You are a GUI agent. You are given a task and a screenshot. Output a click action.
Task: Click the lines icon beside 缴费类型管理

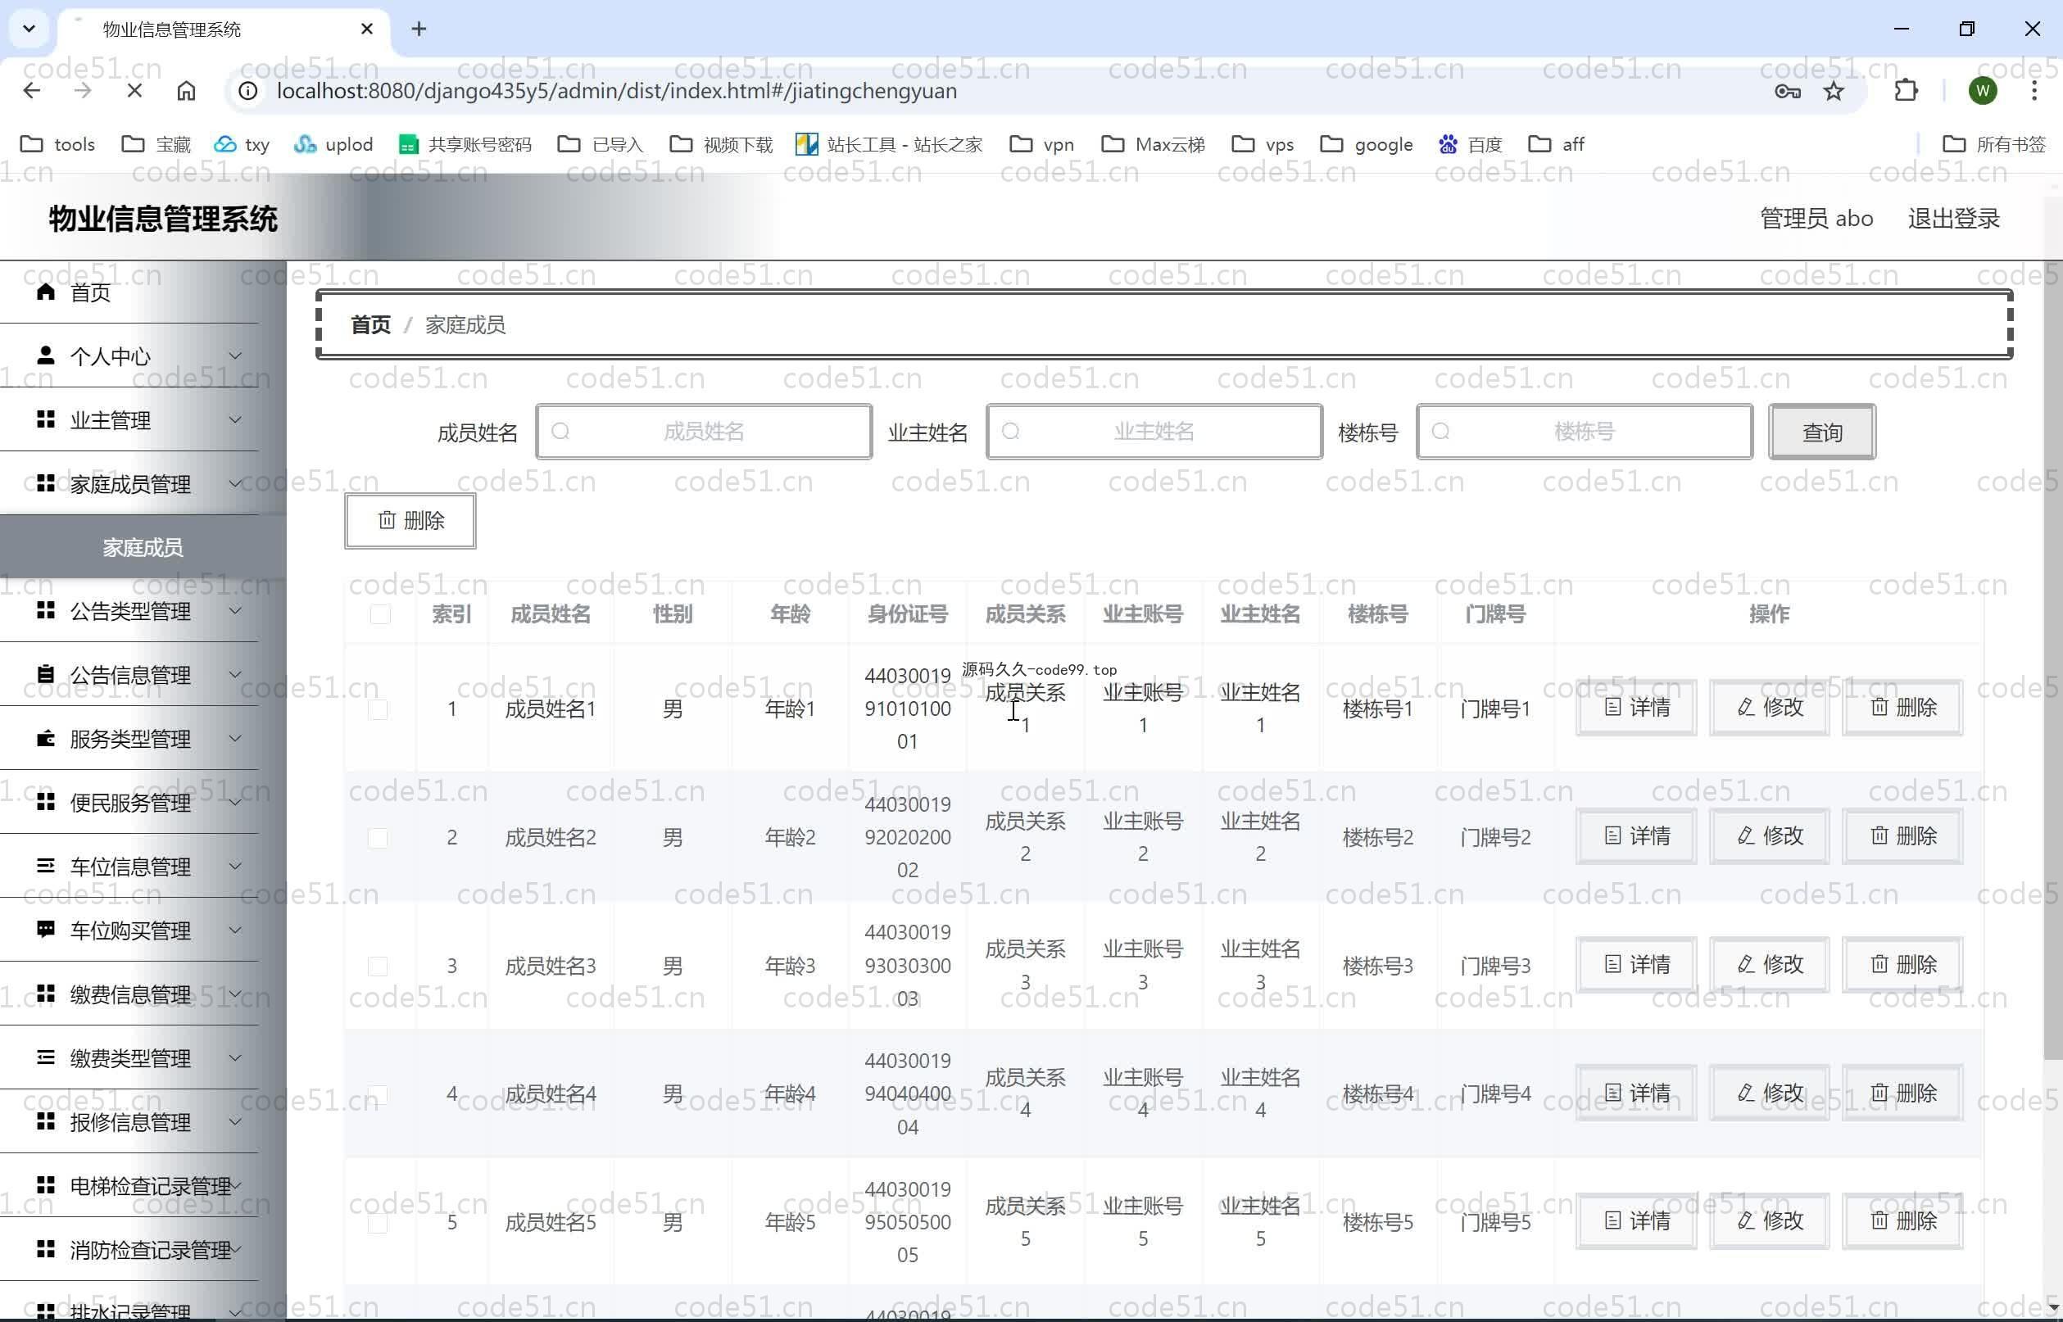(47, 1057)
